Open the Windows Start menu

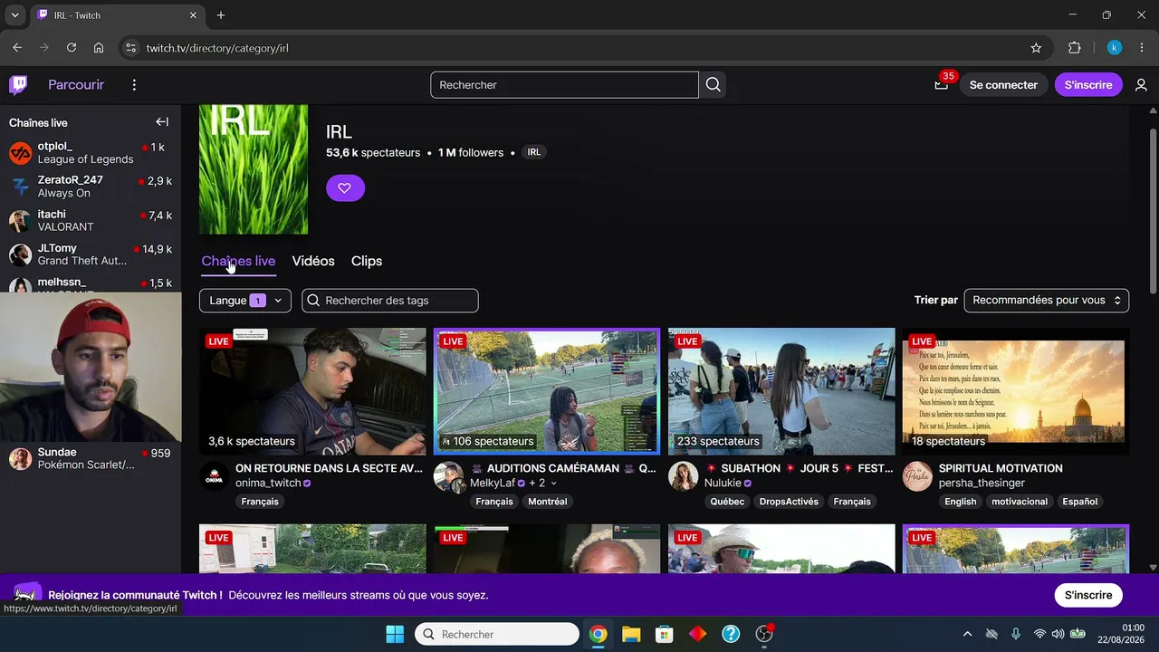[x=395, y=634]
